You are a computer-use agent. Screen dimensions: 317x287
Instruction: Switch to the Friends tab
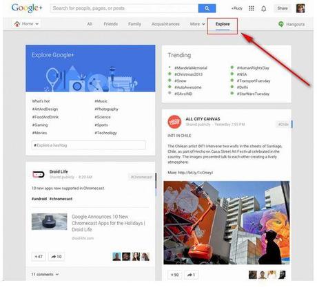(x=111, y=24)
